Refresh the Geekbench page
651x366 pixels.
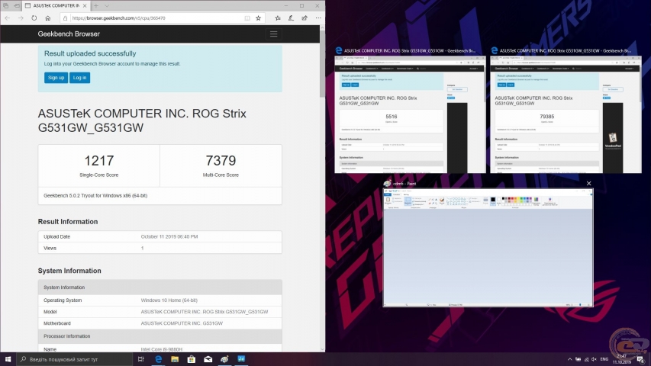pos(34,18)
